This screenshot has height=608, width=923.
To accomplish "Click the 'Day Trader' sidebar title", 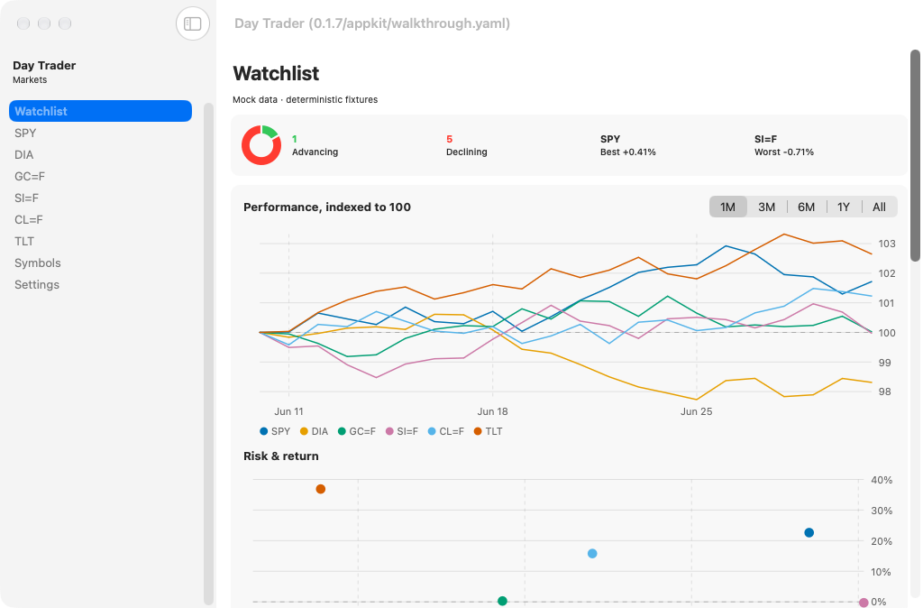I will [x=44, y=65].
